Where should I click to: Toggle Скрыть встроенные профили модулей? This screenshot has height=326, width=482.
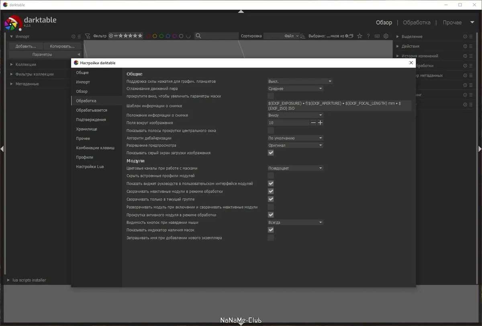(271, 176)
